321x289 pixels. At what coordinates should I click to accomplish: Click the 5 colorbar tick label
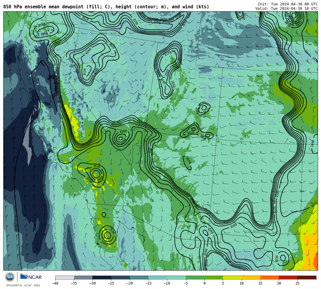223,283
